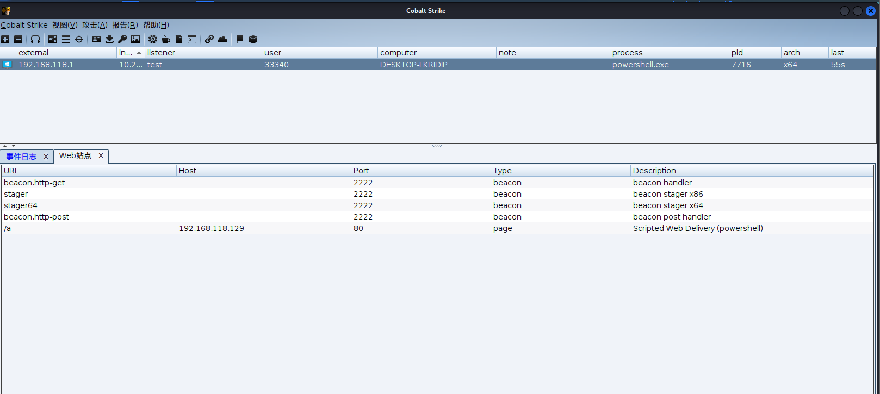Click the chain link icon to host a file
This screenshot has height=394, width=880.
209,39
